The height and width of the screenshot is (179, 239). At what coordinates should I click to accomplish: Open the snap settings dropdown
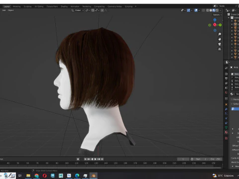click(x=97, y=10)
